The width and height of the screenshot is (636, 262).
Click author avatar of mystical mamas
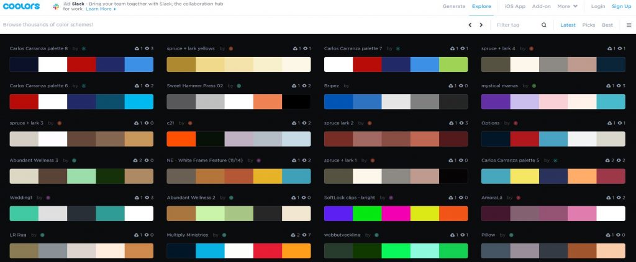point(534,85)
